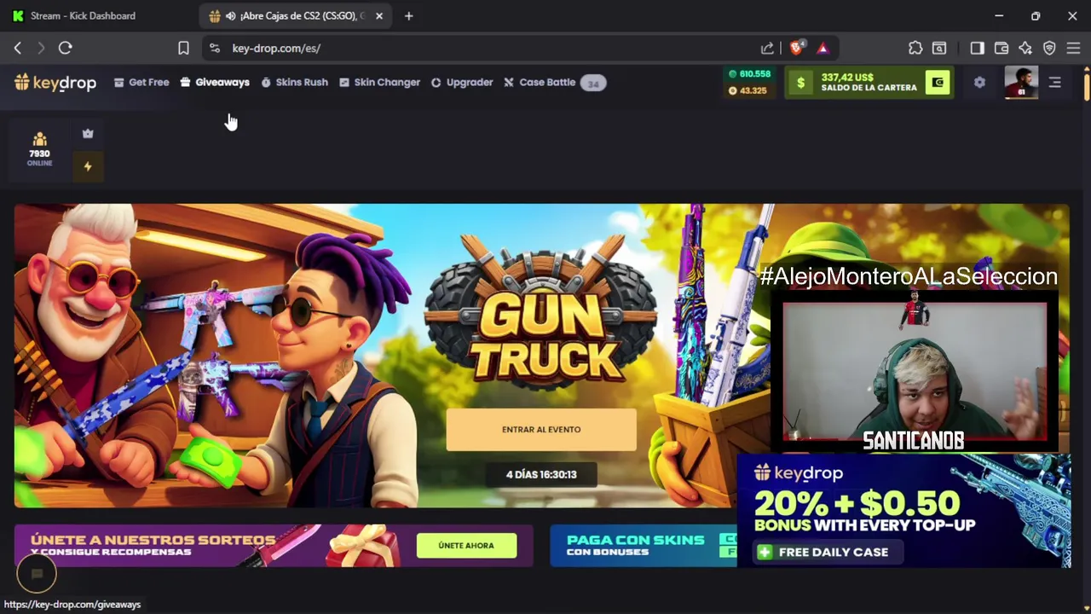Open the user profile avatar
The width and height of the screenshot is (1091, 614).
(1021, 83)
